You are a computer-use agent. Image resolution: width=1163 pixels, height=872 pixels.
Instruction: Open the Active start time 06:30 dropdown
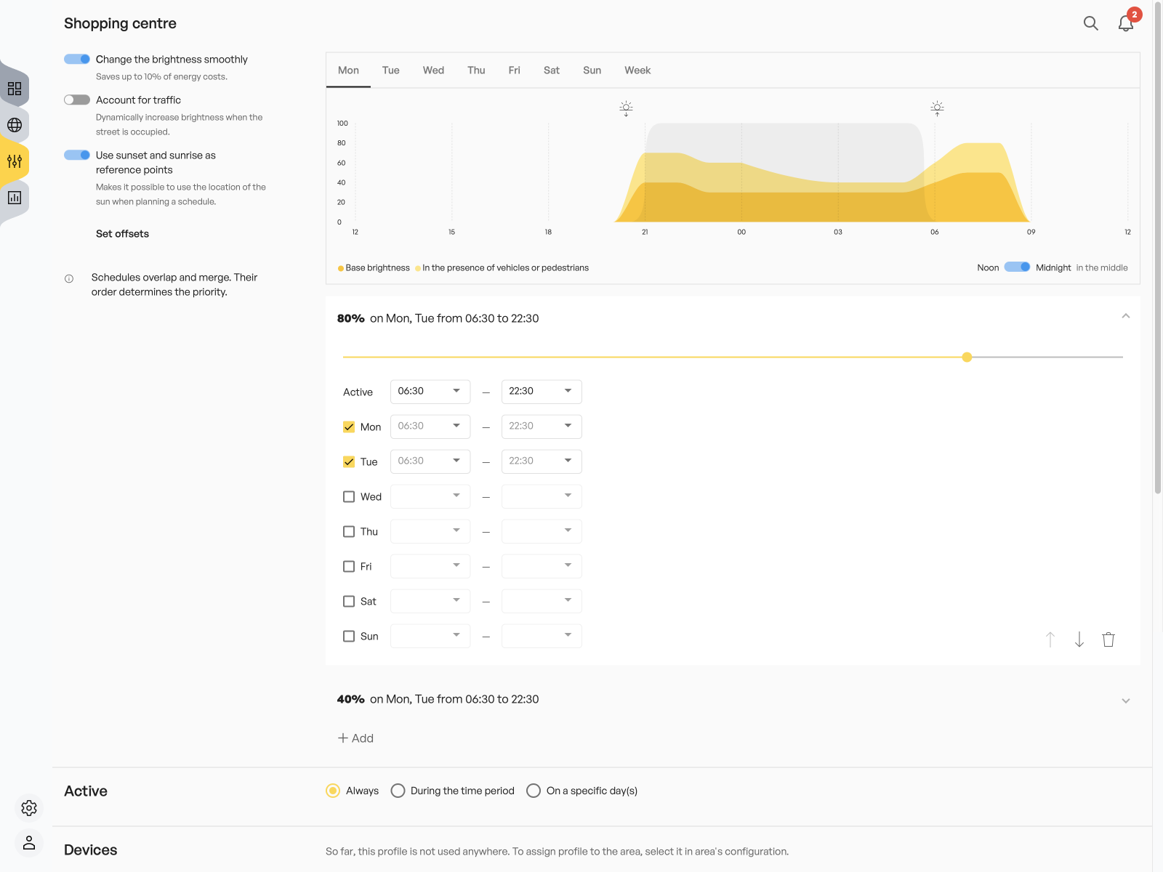[x=430, y=392]
